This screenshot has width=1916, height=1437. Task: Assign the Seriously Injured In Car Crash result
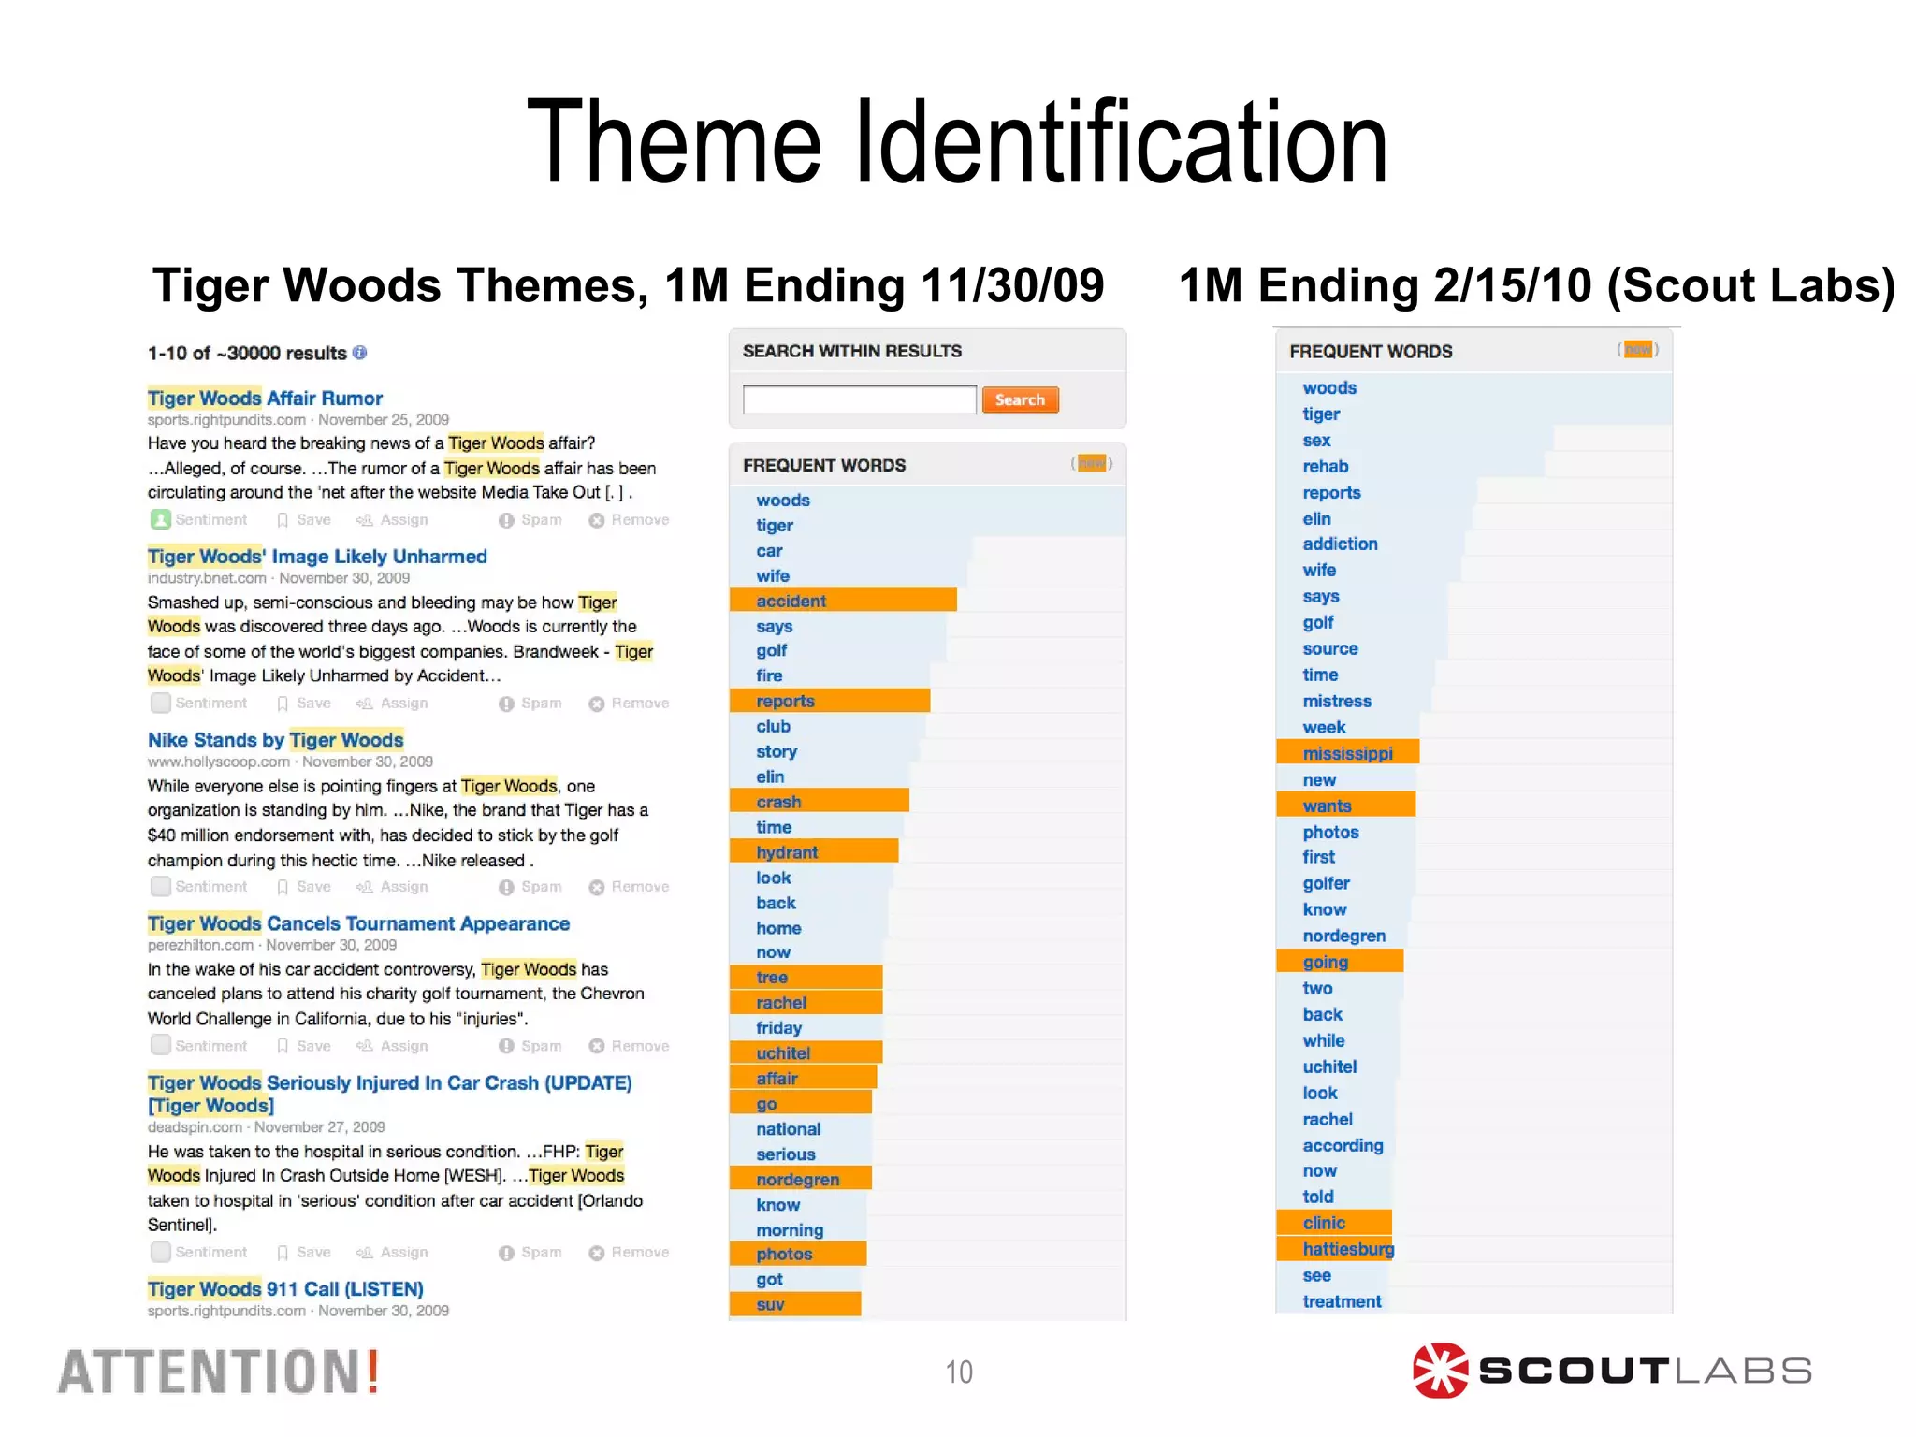click(392, 1253)
